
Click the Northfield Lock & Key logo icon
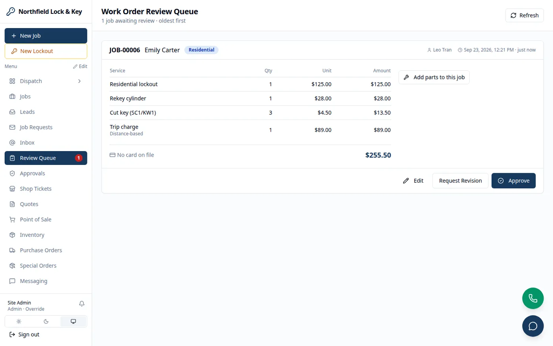pos(11,11)
